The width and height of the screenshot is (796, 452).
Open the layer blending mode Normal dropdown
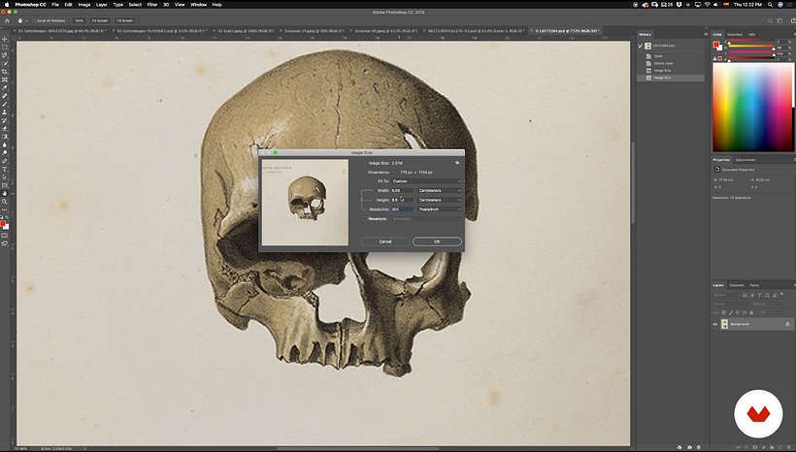(733, 304)
